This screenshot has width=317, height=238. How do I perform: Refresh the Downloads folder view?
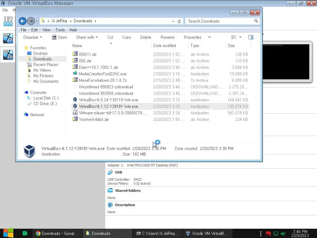[x=179, y=21]
